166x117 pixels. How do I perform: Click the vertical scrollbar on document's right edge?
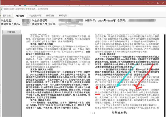165,75
